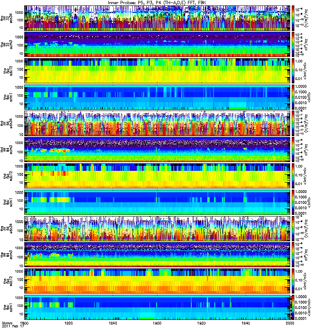Select the the fff 64 scm3 spectrogram panel
The height and width of the screenshot is (335, 314).
[x=157, y=255]
